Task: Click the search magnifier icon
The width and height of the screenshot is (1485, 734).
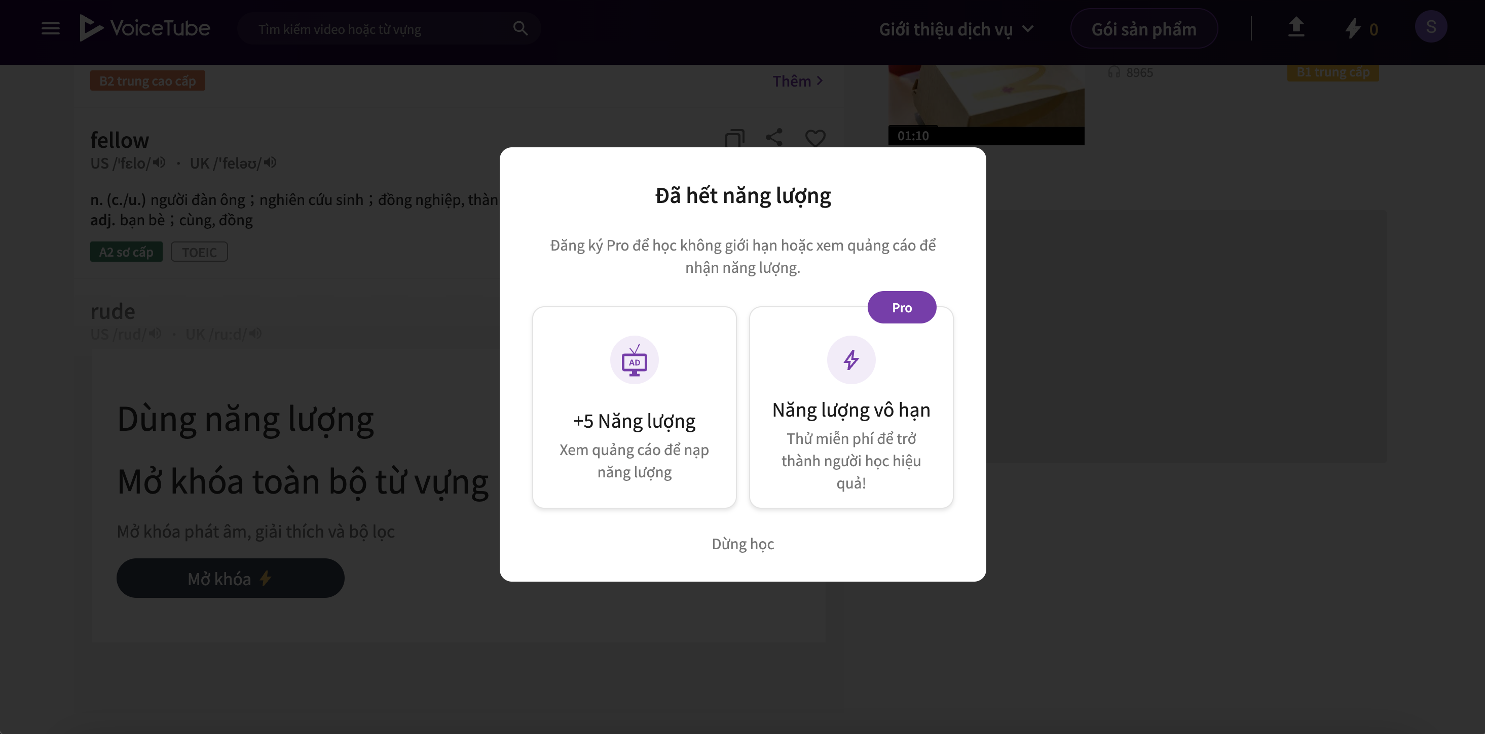Action: (x=520, y=28)
